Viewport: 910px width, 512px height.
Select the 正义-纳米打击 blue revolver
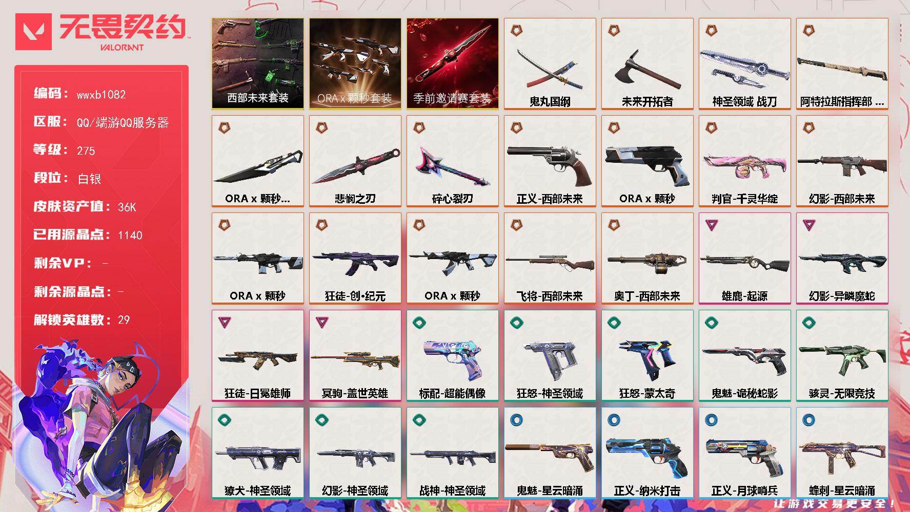[647, 453]
